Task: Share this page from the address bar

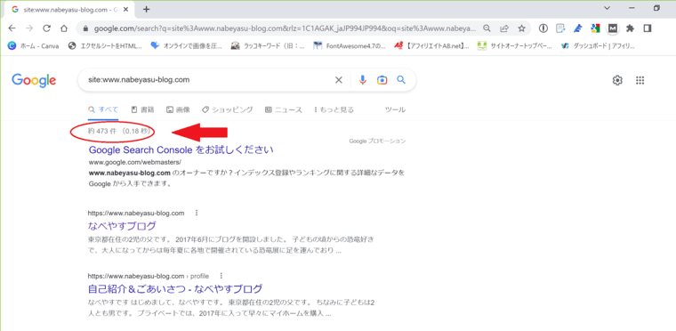Action: coord(504,28)
